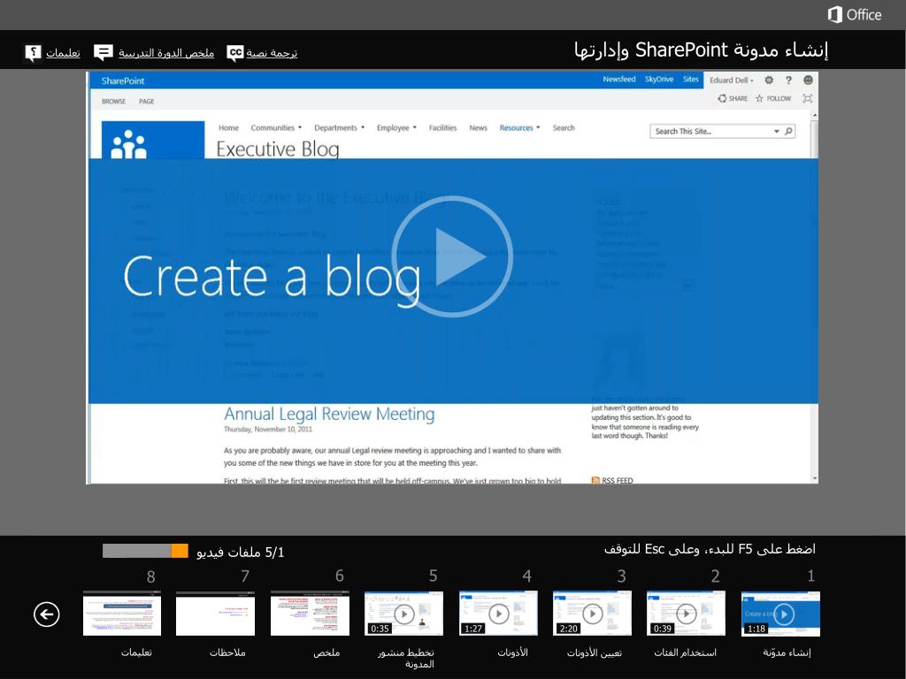
Task: Click the News navigation link
Action: tap(478, 127)
